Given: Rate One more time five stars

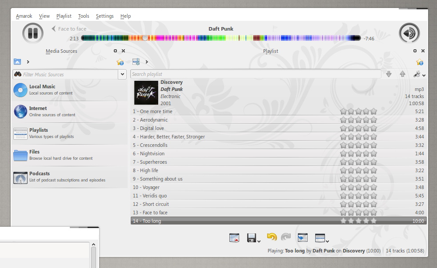Looking at the screenshot, I should tap(374, 111).
